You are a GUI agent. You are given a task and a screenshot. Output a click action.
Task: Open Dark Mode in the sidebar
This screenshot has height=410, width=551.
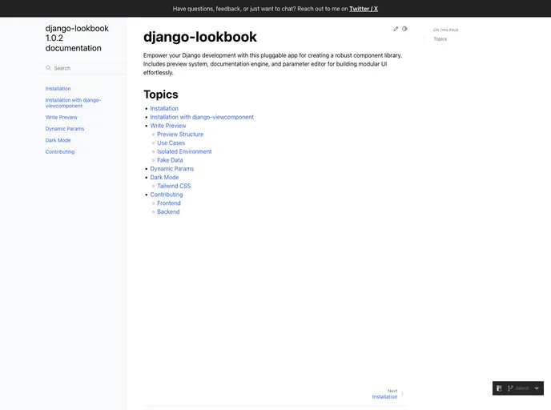pyautogui.click(x=58, y=140)
